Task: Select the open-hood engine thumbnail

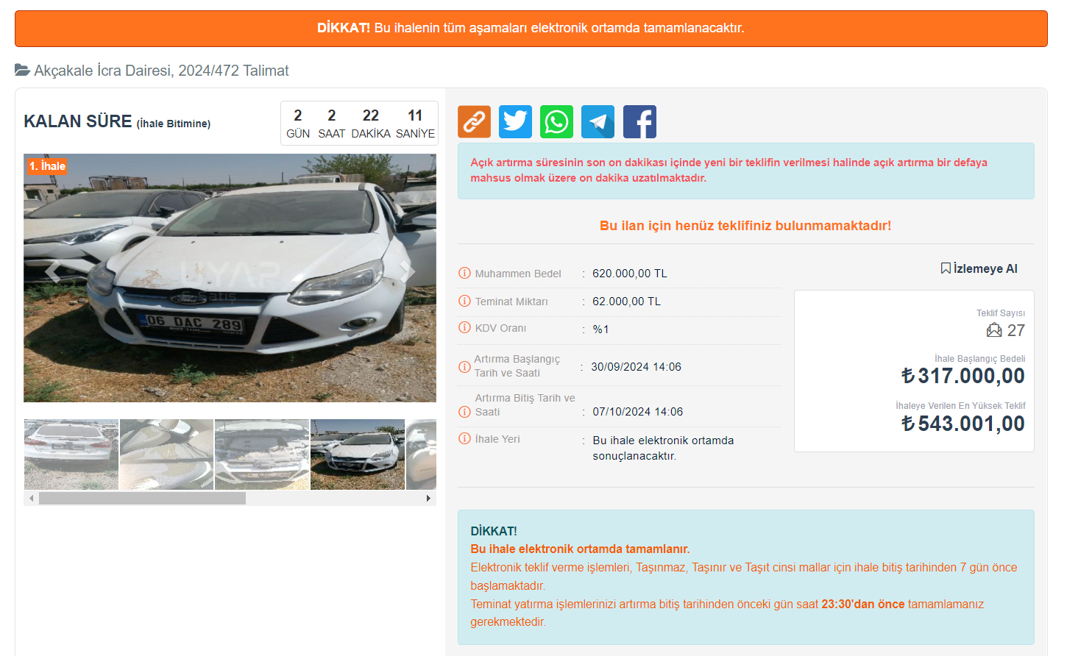Action: pos(262,454)
